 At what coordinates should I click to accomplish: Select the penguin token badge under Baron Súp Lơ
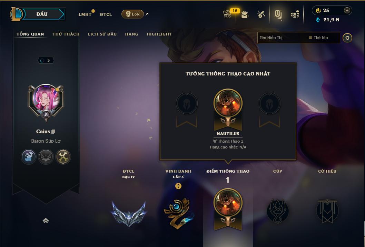click(28, 156)
